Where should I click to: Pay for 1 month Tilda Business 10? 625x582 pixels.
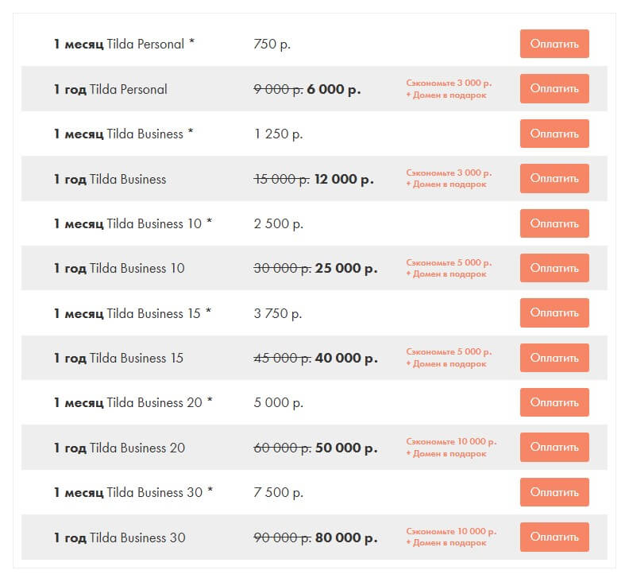pos(554,223)
